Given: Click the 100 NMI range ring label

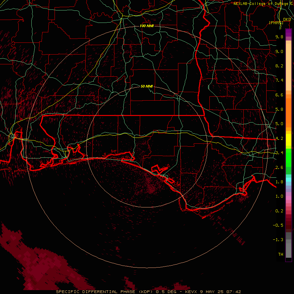Looking at the screenshot, I should (x=147, y=26).
